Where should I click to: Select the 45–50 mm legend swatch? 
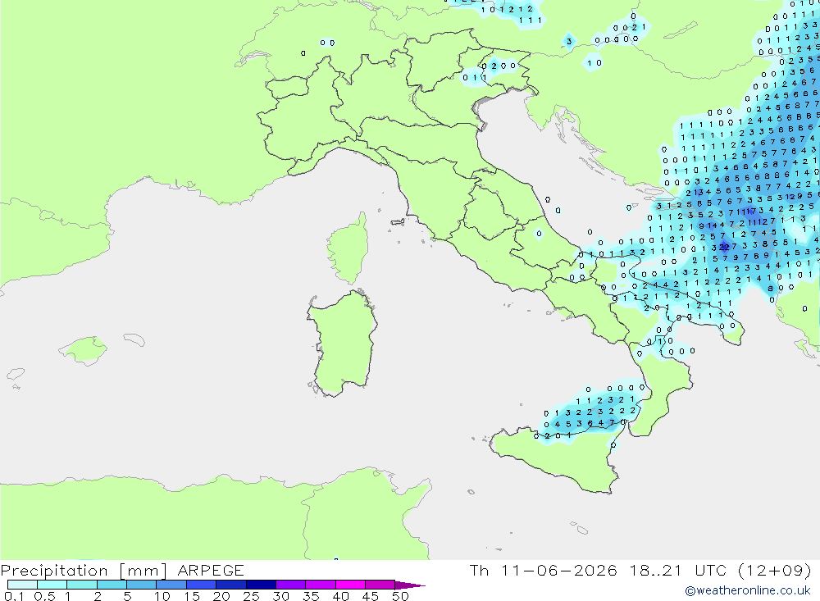click(380, 585)
